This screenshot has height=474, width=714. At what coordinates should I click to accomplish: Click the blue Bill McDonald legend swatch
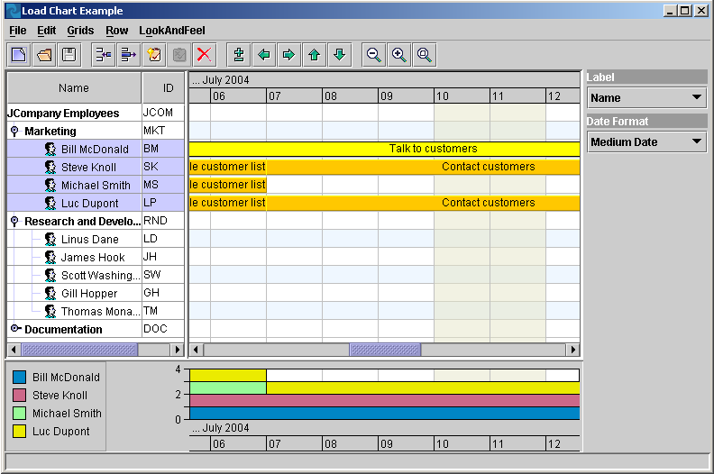(20, 378)
